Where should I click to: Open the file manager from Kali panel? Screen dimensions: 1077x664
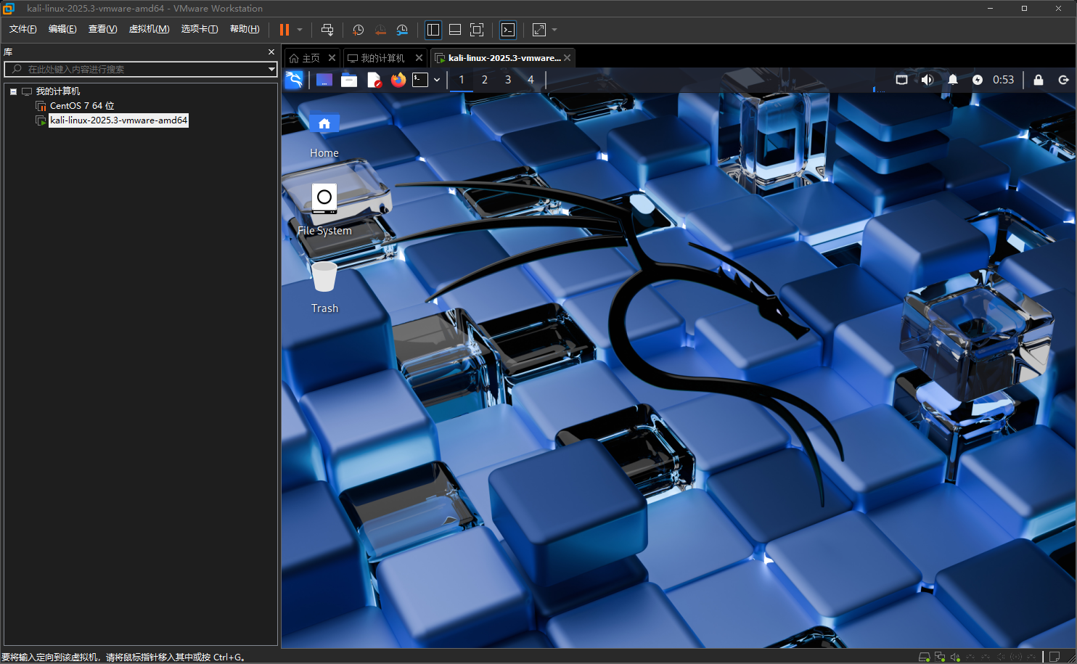349,80
